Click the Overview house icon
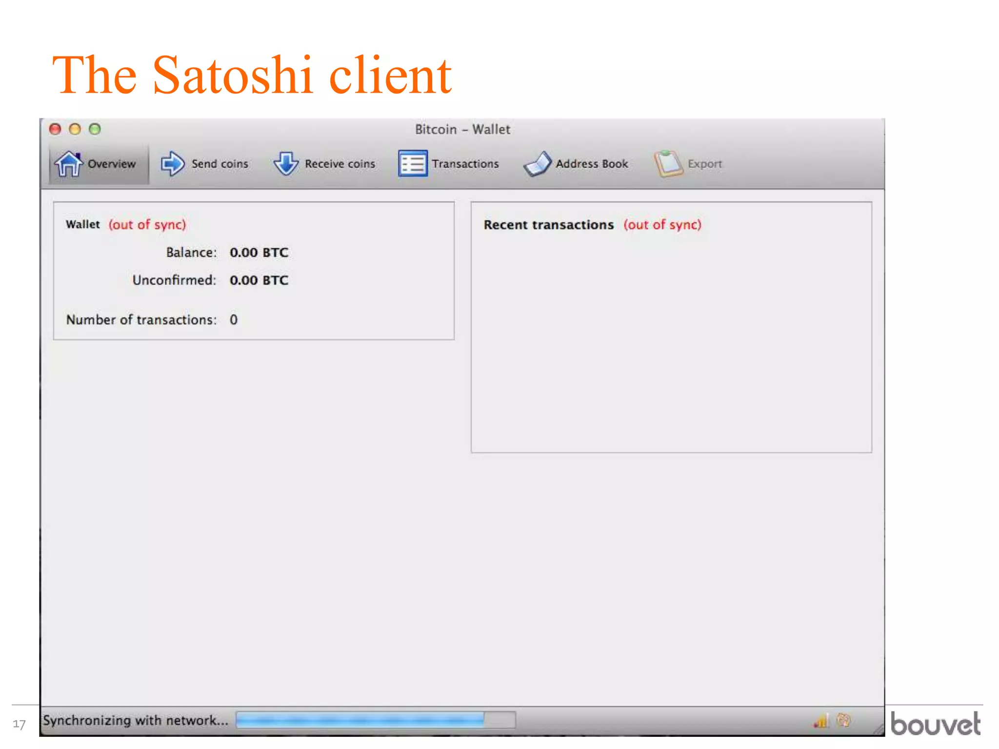999x749 pixels. 68,164
